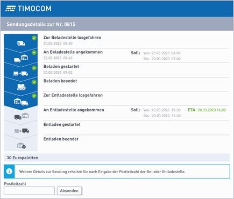The image size is (234, 199).
Task: Click green checkmark on Beladen gestartet step
Action: (x=34, y=68)
